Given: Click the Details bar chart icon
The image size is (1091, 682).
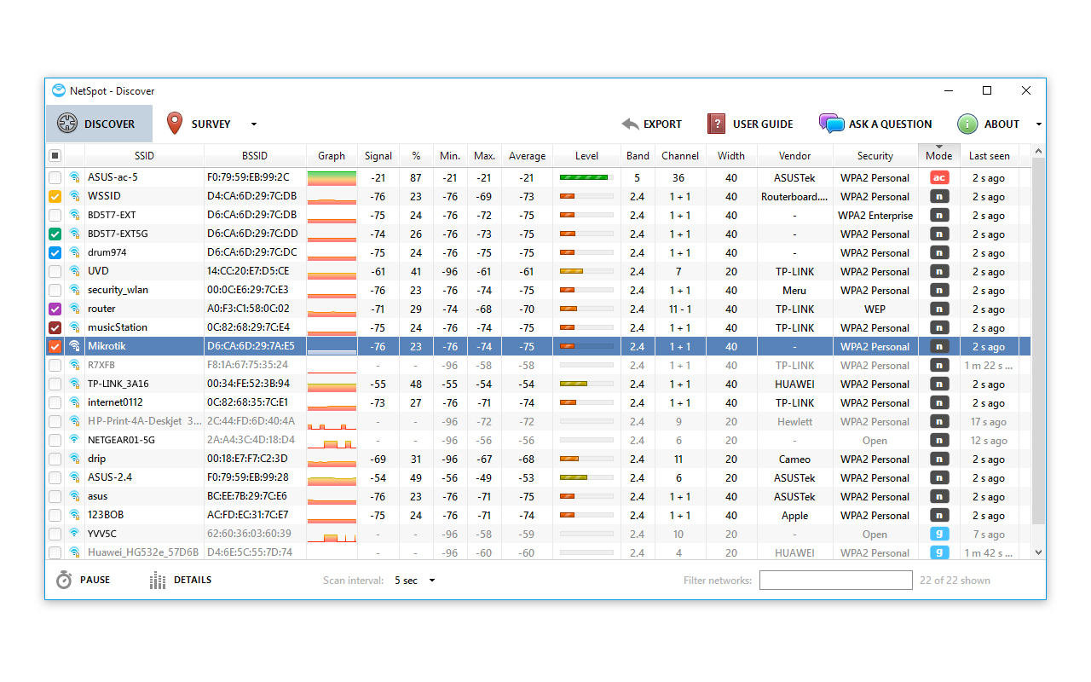Looking at the screenshot, I should coord(158,581).
